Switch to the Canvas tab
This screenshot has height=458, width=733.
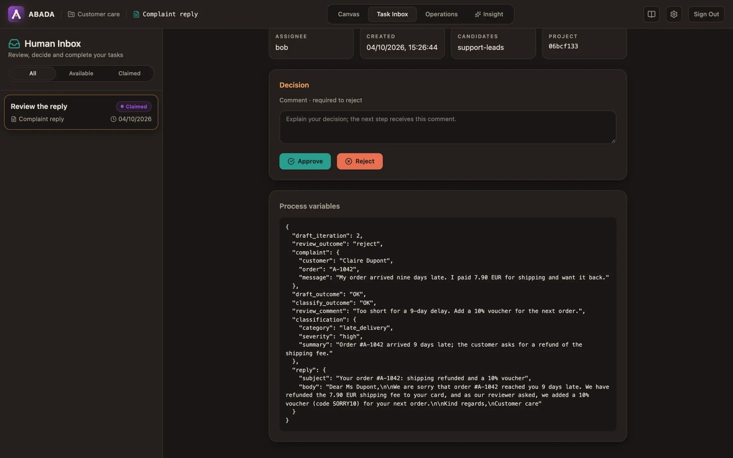tap(349, 14)
